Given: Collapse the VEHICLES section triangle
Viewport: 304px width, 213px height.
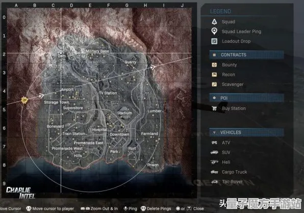Looking at the screenshot, I should click(x=214, y=132).
